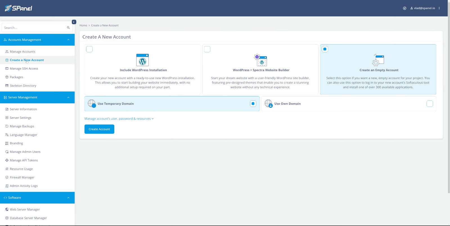The image size is (450, 226).
Task: Open Firewall Manager
Action: pyautogui.click(x=22, y=177)
